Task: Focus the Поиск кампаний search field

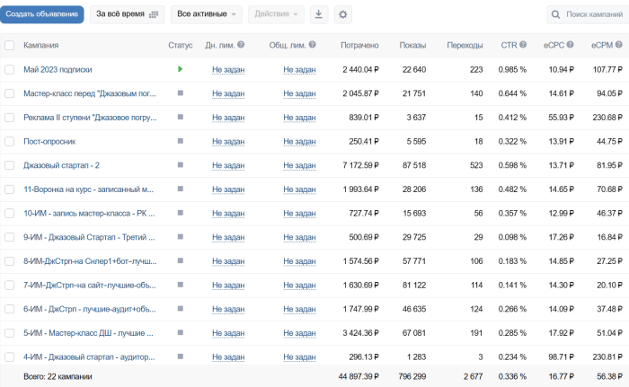Action: [588, 14]
